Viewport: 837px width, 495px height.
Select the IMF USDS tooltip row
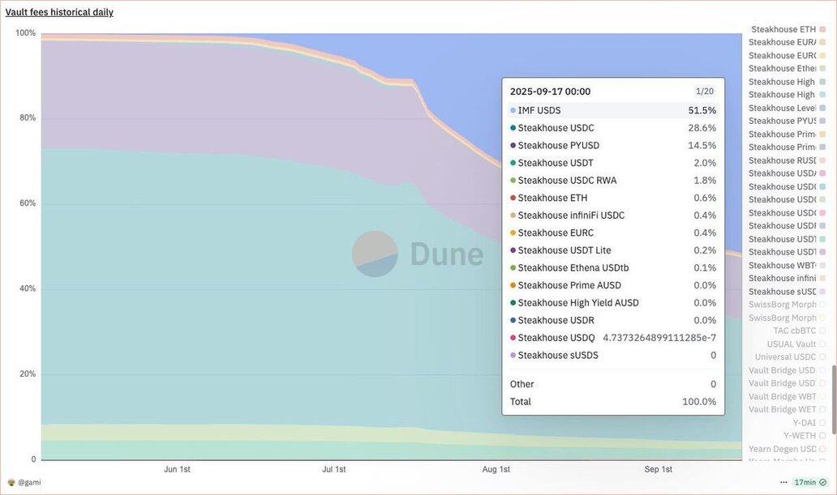tap(613, 110)
